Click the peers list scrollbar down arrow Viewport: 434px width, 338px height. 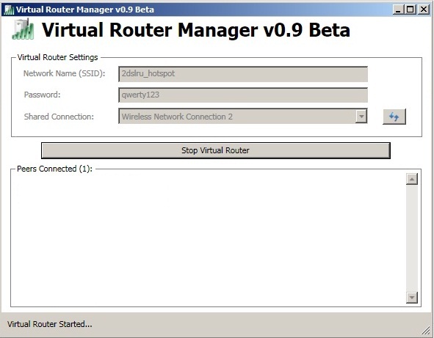(412, 298)
